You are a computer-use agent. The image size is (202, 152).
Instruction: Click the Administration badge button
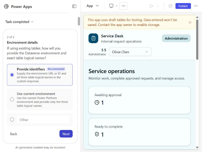(176, 38)
